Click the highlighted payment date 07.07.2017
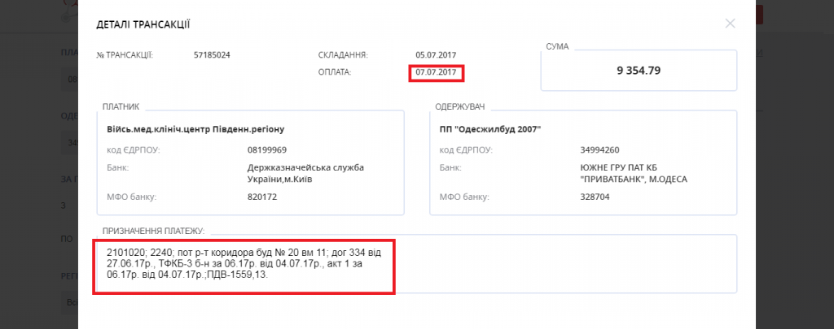The height and width of the screenshot is (329, 834). (437, 73)
